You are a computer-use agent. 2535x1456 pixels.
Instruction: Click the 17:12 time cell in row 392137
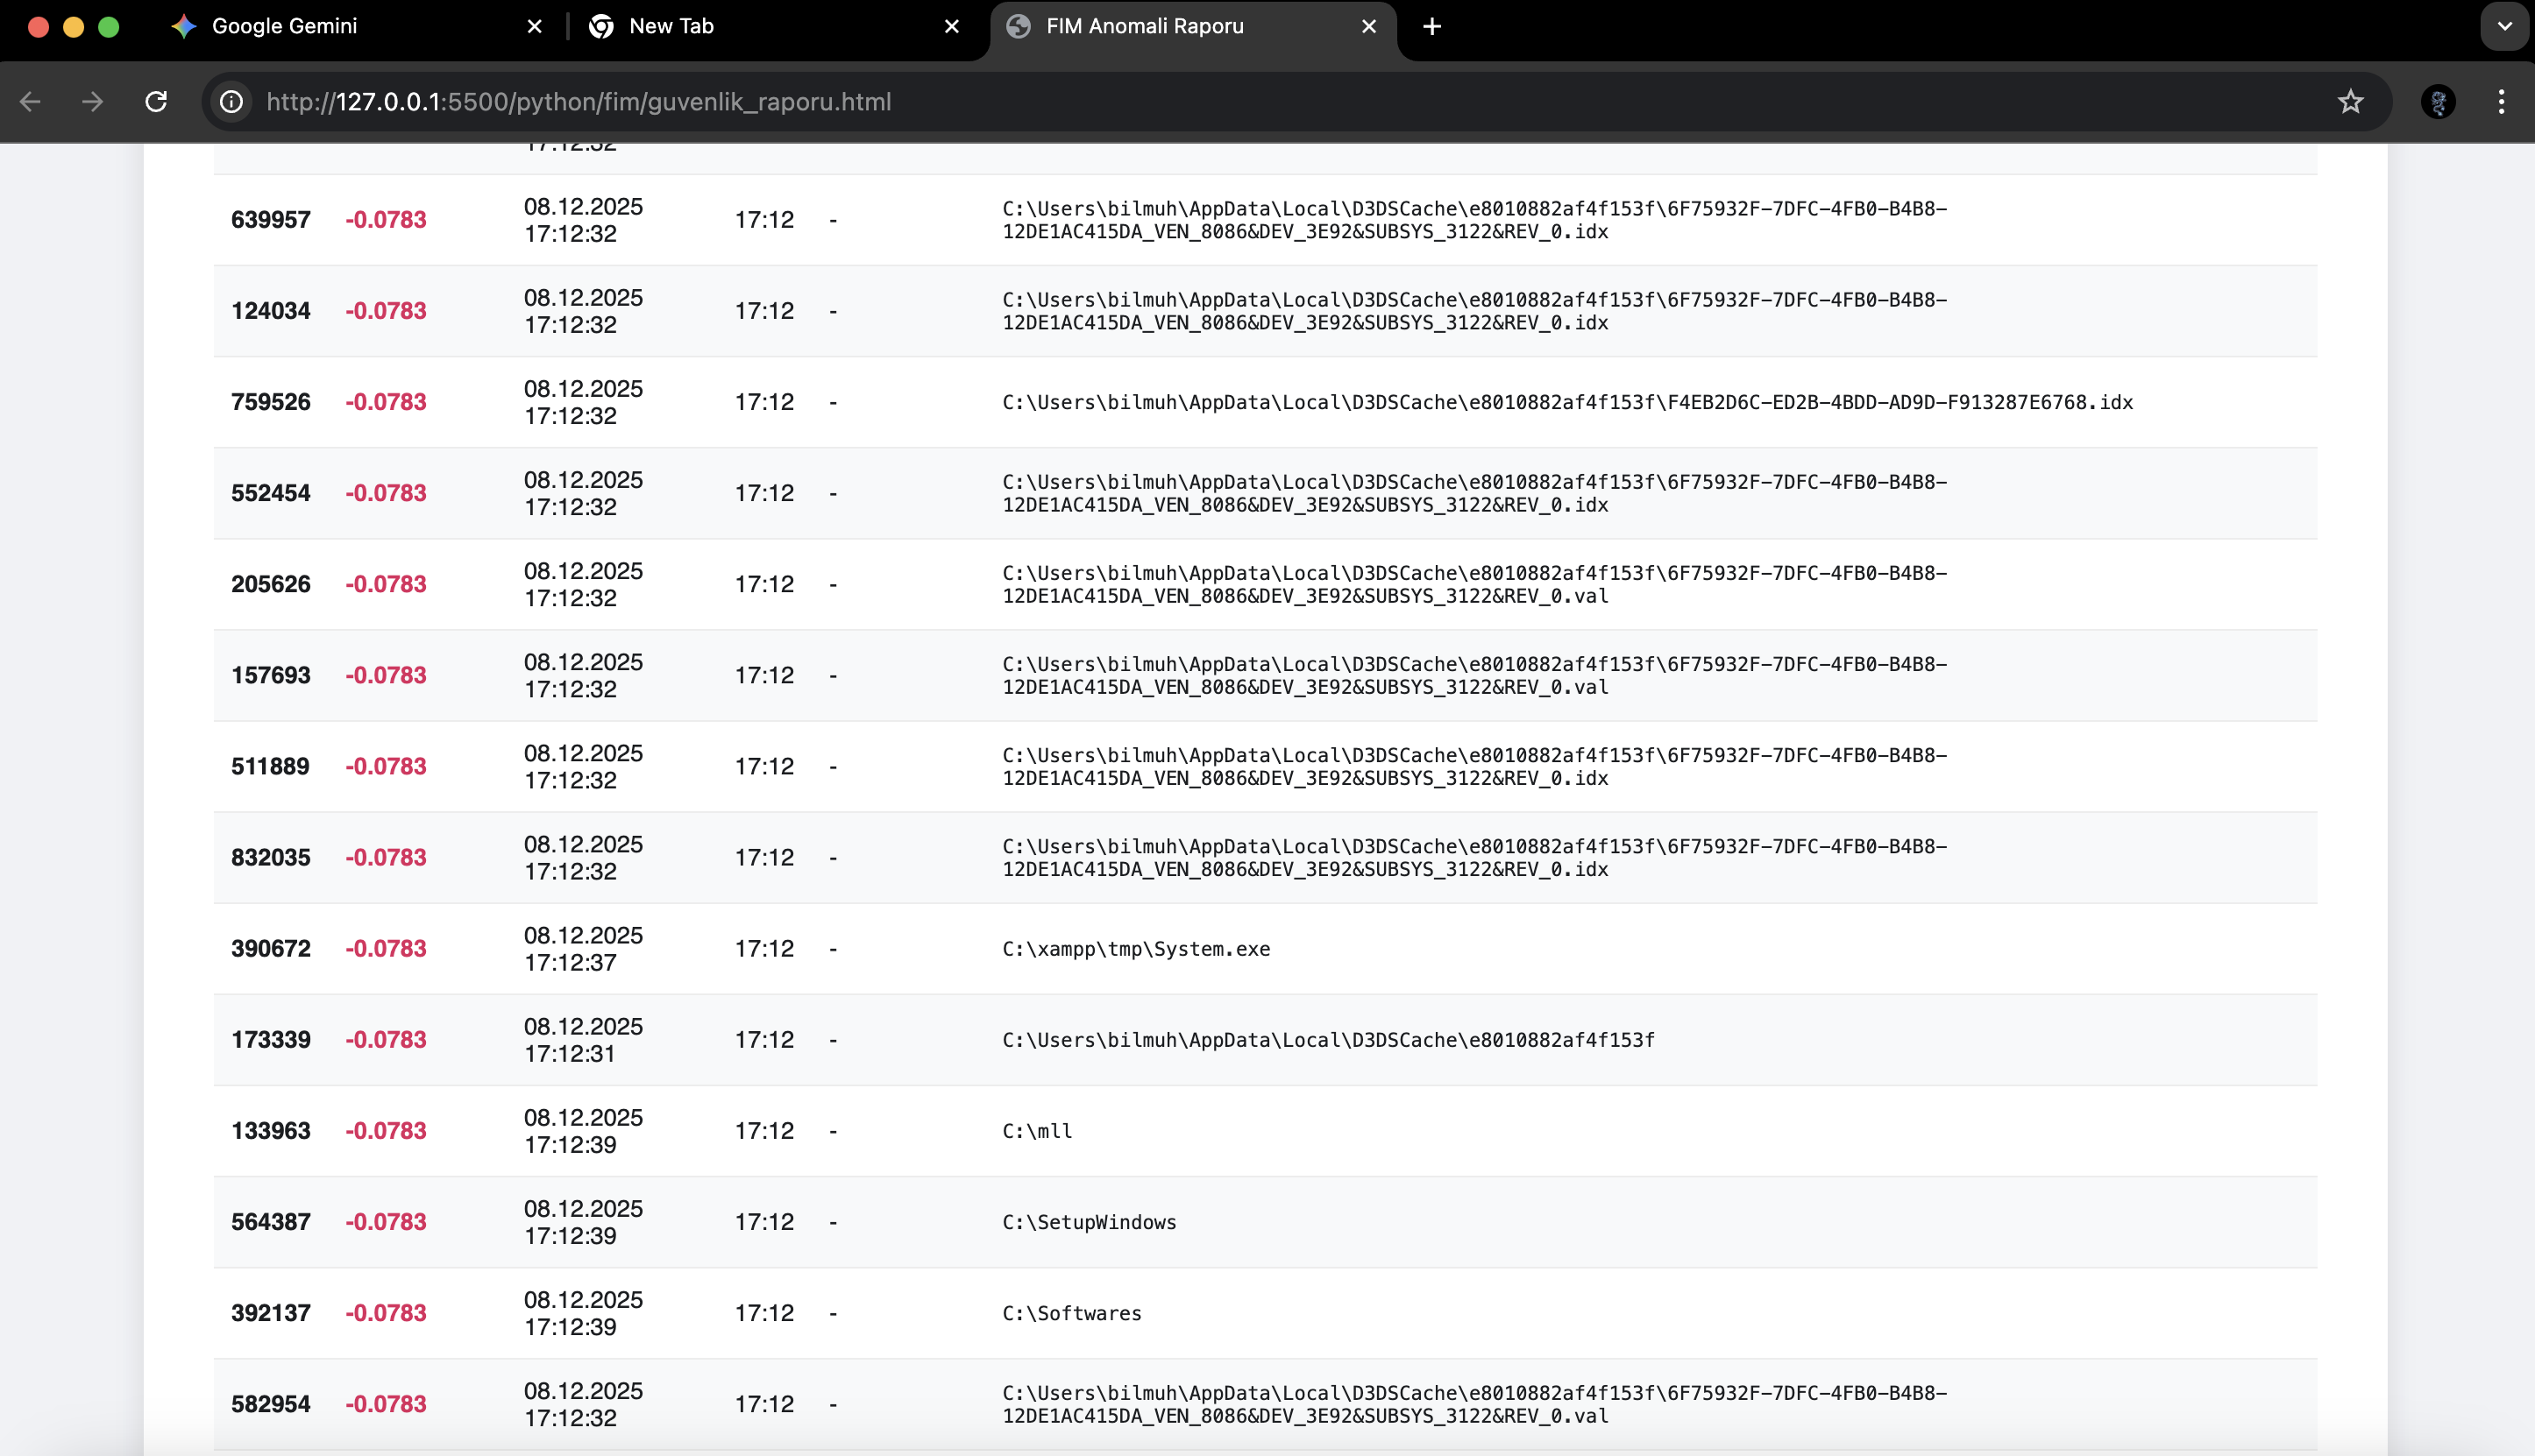(x=764, y=1313)
